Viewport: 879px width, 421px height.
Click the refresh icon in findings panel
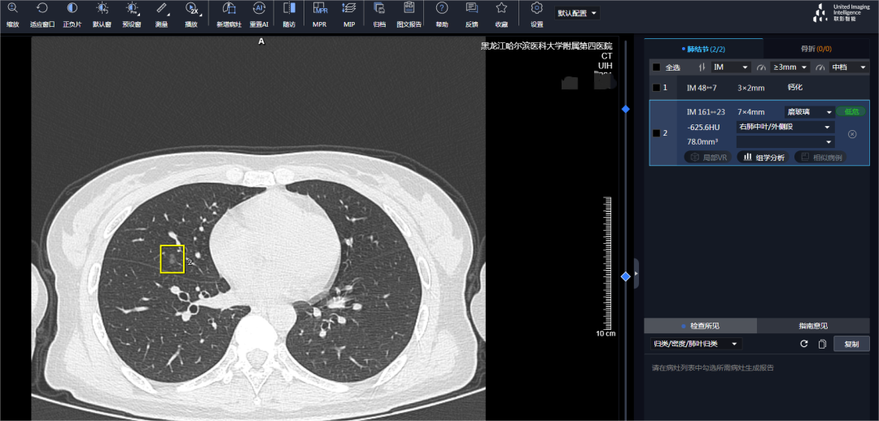pyautogui.click(x=804, y=344)
